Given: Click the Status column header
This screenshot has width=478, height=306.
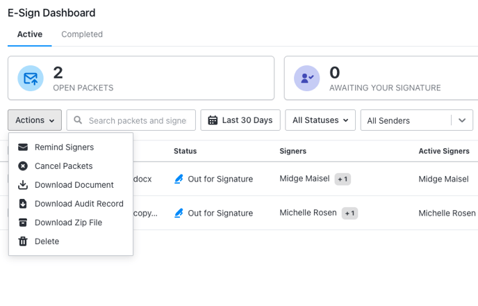Looking at the screenshot, I should [x=185, y=151].
